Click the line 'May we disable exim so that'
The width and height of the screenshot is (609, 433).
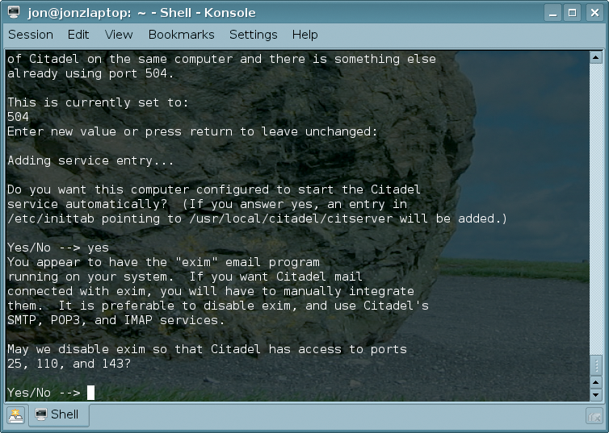[x=207, y=349]
